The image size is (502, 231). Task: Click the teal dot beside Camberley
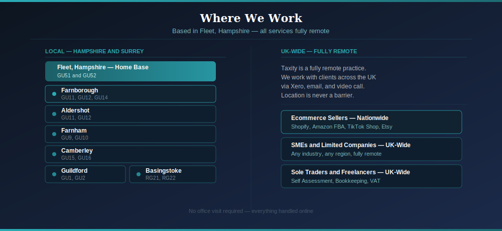click(54, 154)
